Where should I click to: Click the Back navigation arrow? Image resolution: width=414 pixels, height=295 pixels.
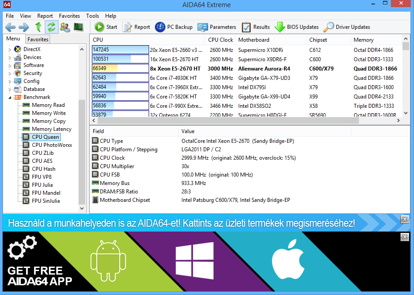click(10, 27)
